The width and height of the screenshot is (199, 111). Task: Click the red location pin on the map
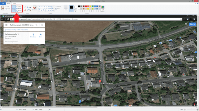pyautogui.click(x=100, y=81)
